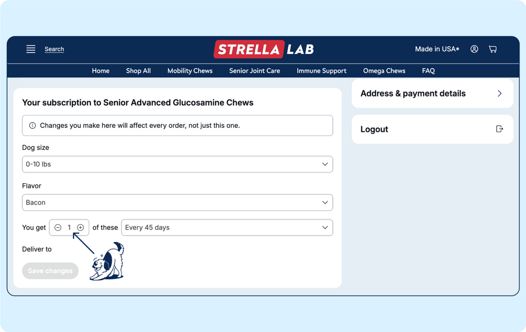Open the Dog size dropdown
Viewport: 526px width, 332px height.
(x=177, y=164)
